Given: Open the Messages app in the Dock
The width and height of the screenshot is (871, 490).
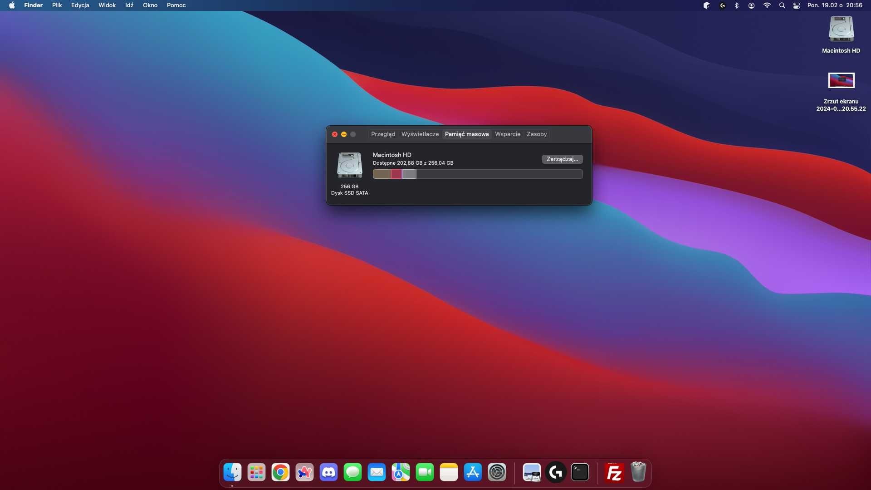Looking at the screenshot, I should coord(352,472).
